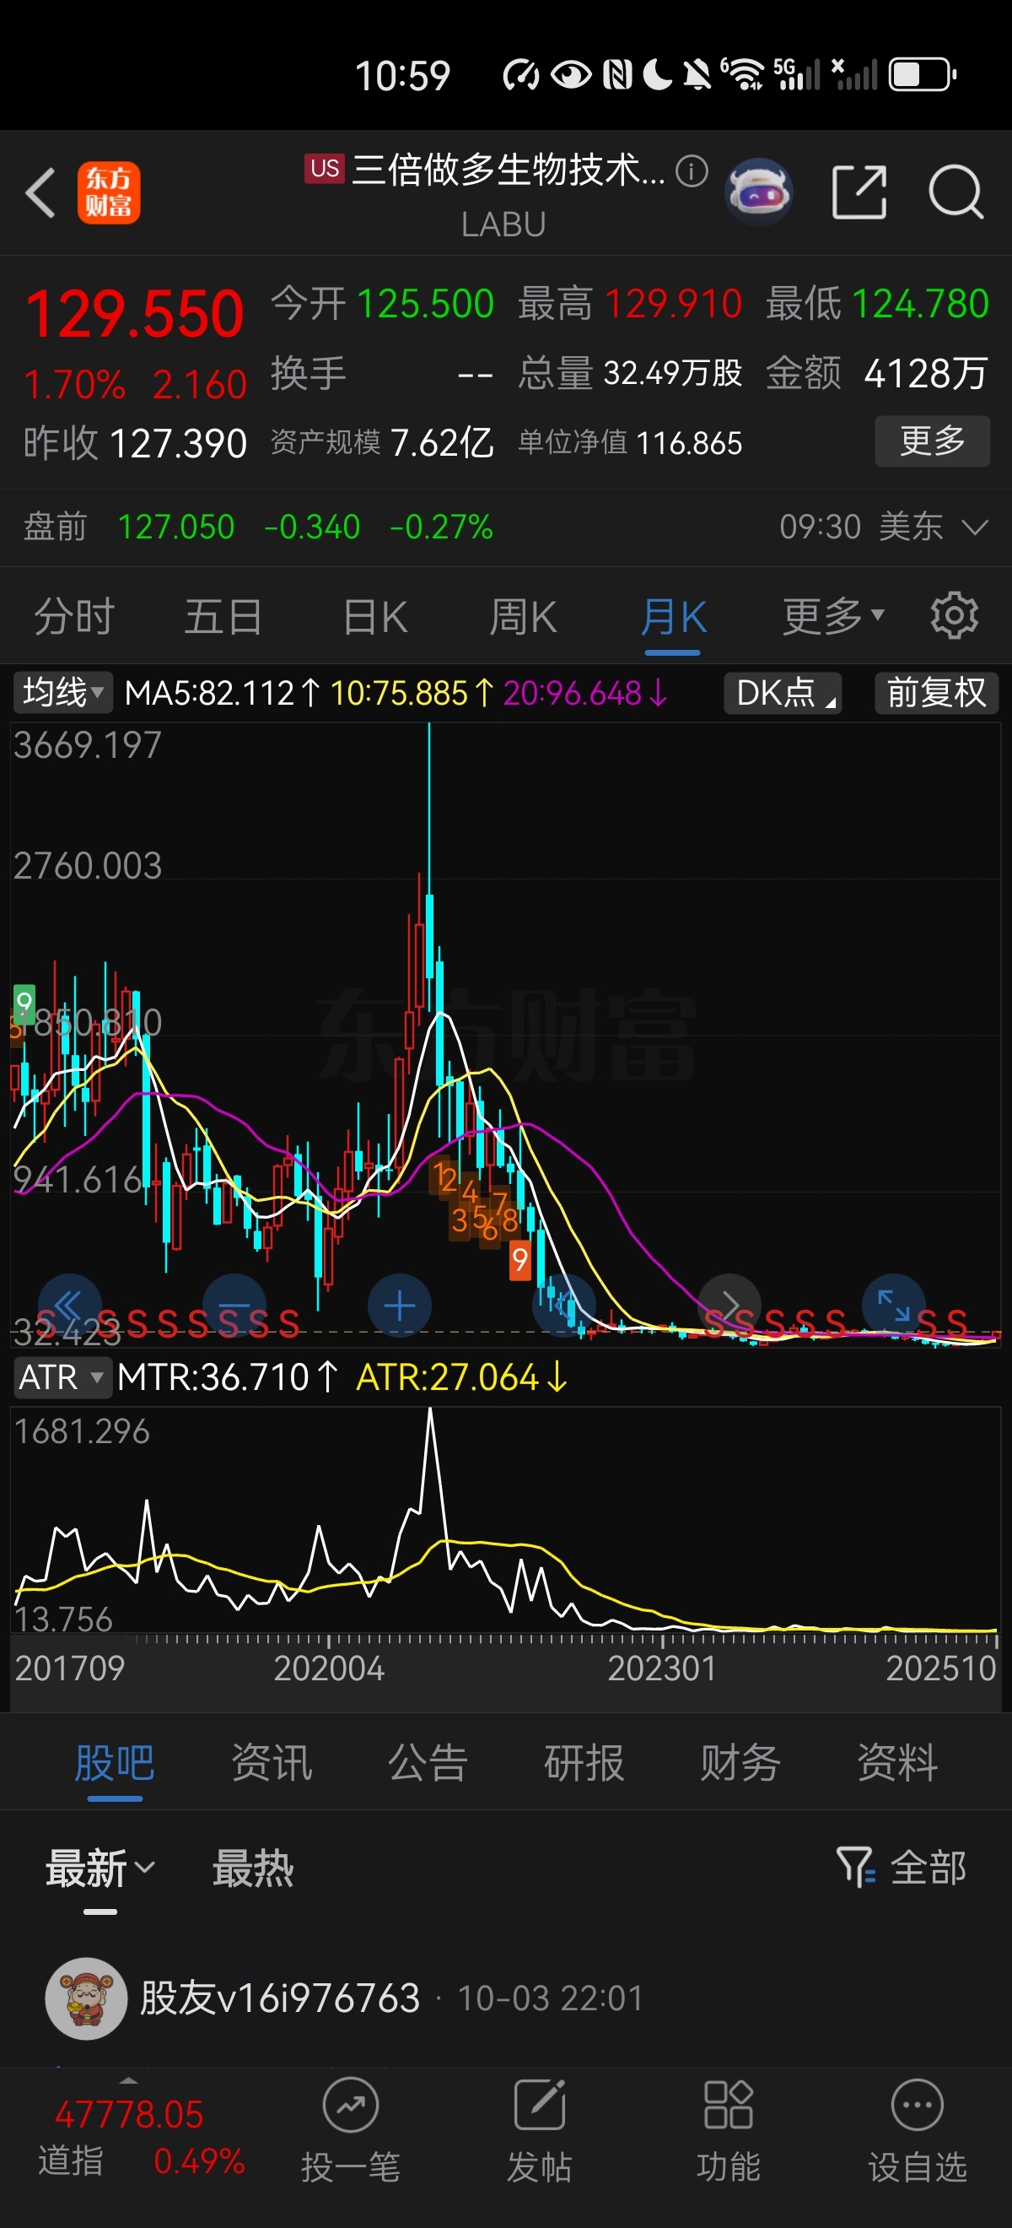Open the 最新 sort dropdown
Viewport: 1012px width, 2228px height.
coord(100,1868)
